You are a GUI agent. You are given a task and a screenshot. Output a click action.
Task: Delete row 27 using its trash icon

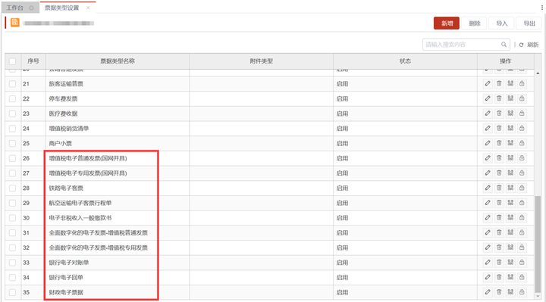(x=499, y=173)
